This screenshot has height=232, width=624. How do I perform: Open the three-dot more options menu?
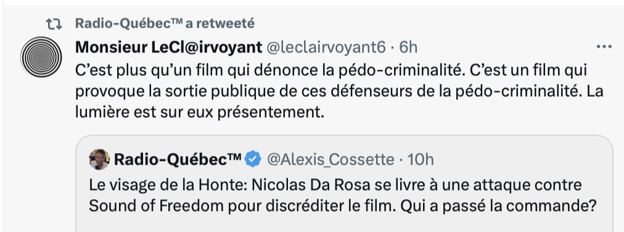(x=604, y=47)
